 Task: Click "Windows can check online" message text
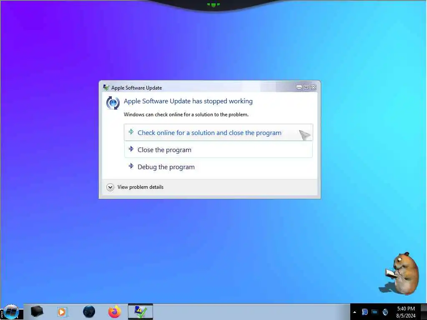click(186, 115)
